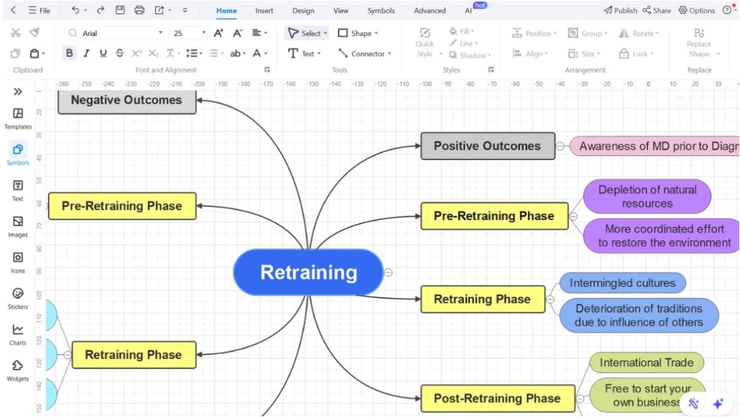The image size is (740, 417).
Task: Expand the left sidebar with double chevron
Action: 18,91
